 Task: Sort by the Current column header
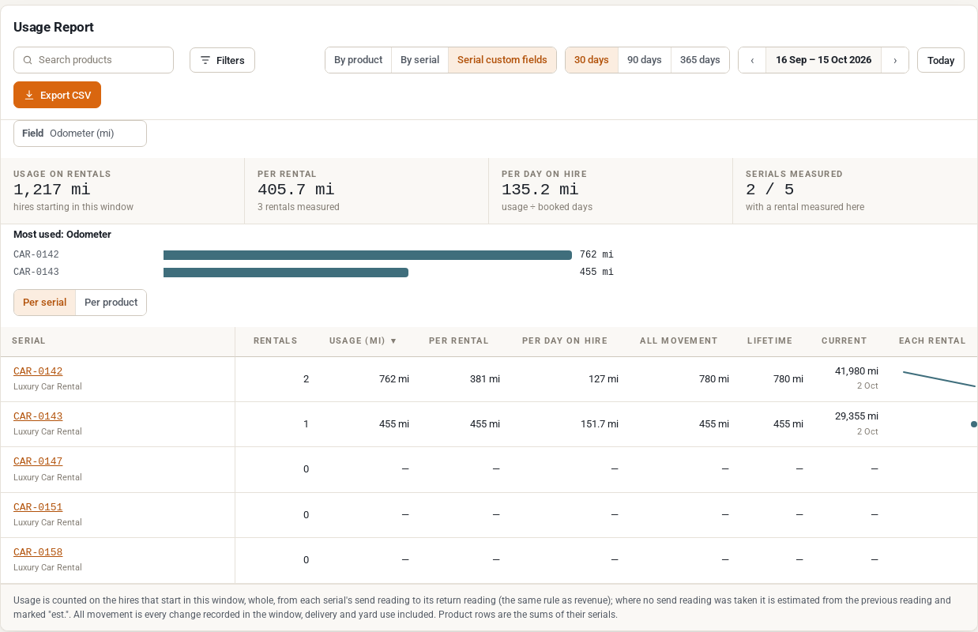coord(844,341)
